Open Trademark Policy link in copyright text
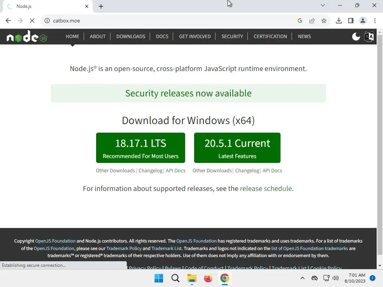The height and width of the screenshot is (287, 383). (124, 249)
